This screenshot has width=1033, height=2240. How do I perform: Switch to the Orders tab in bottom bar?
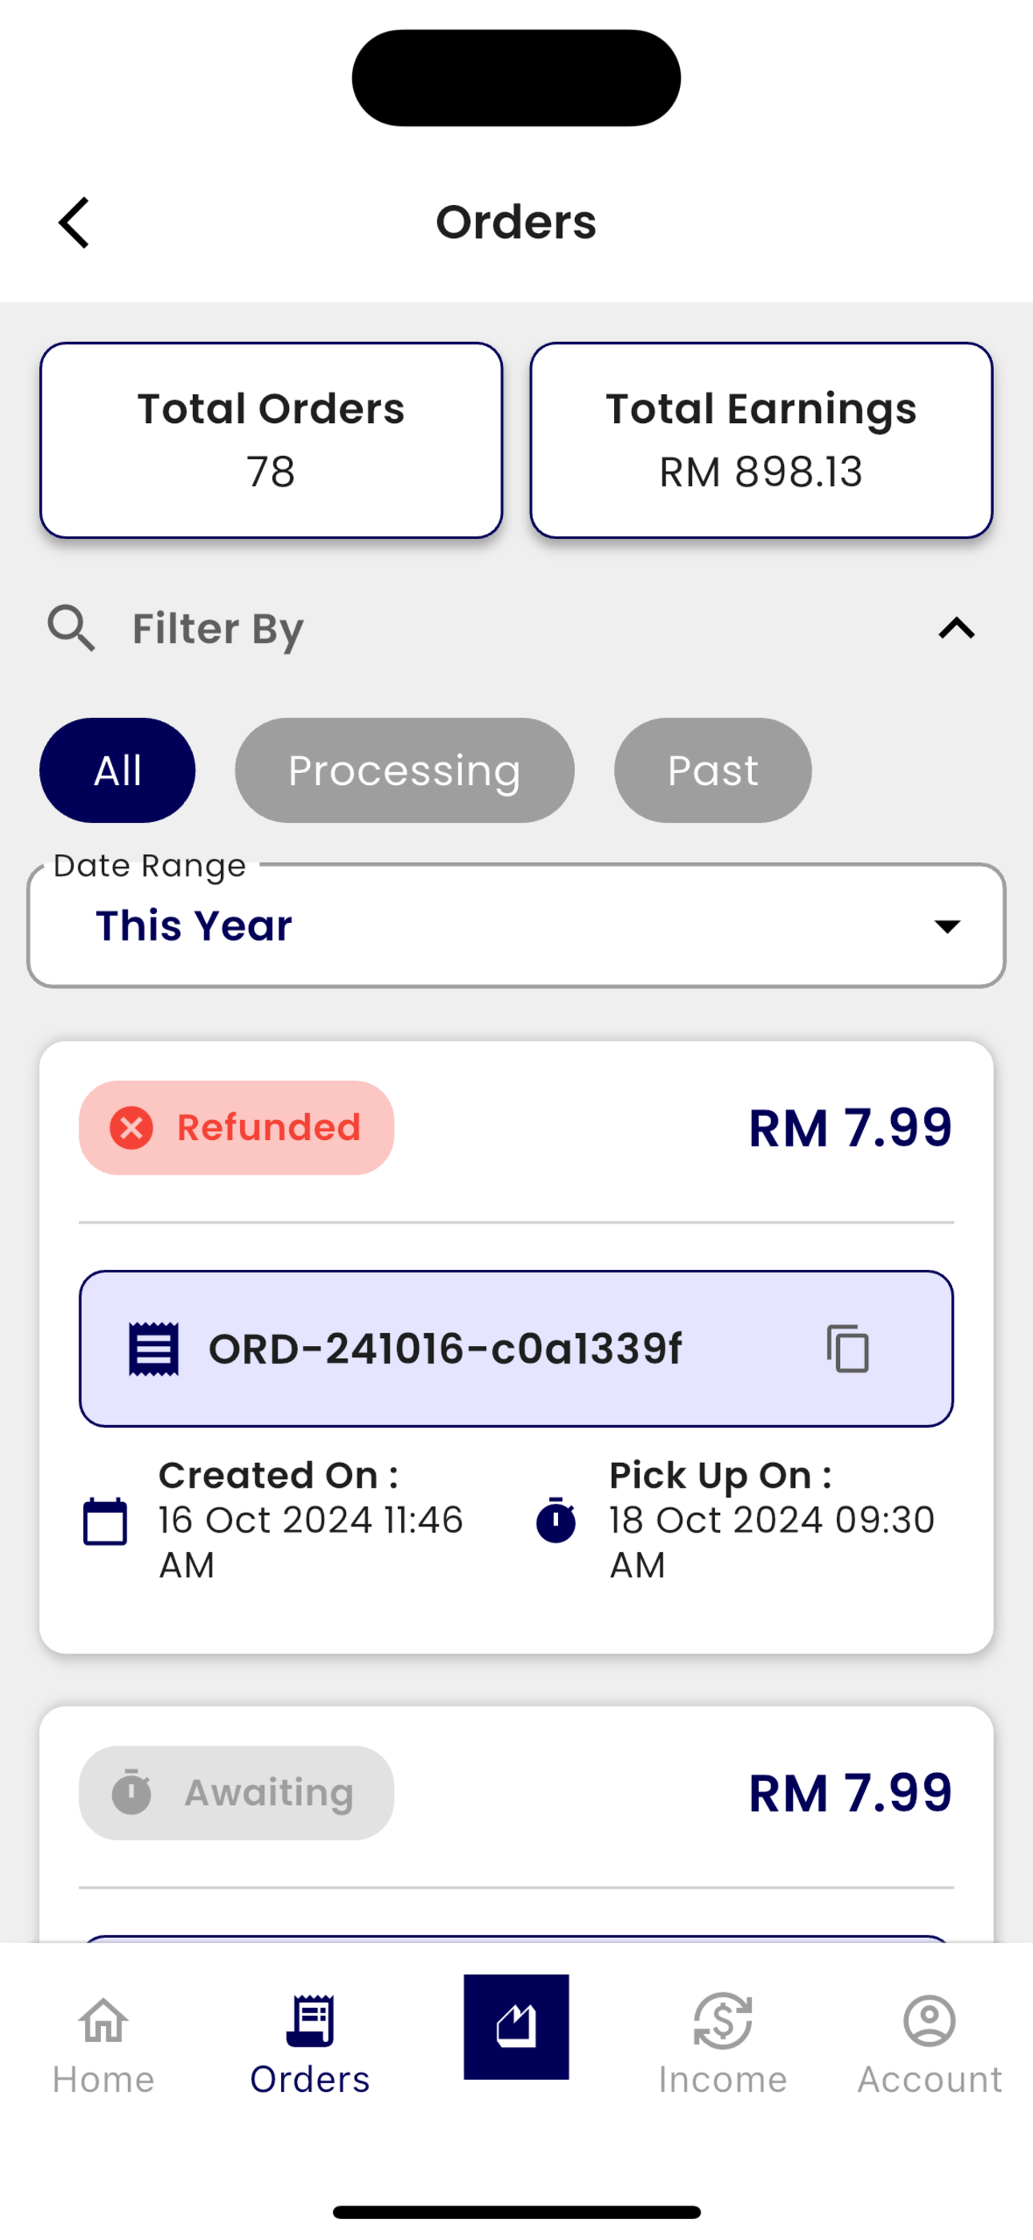point(311,2043)
